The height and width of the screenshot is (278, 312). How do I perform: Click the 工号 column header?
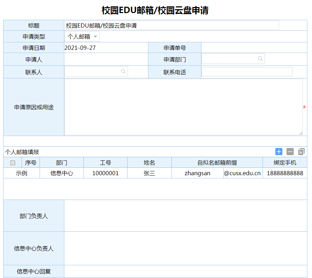coord(105,163)
